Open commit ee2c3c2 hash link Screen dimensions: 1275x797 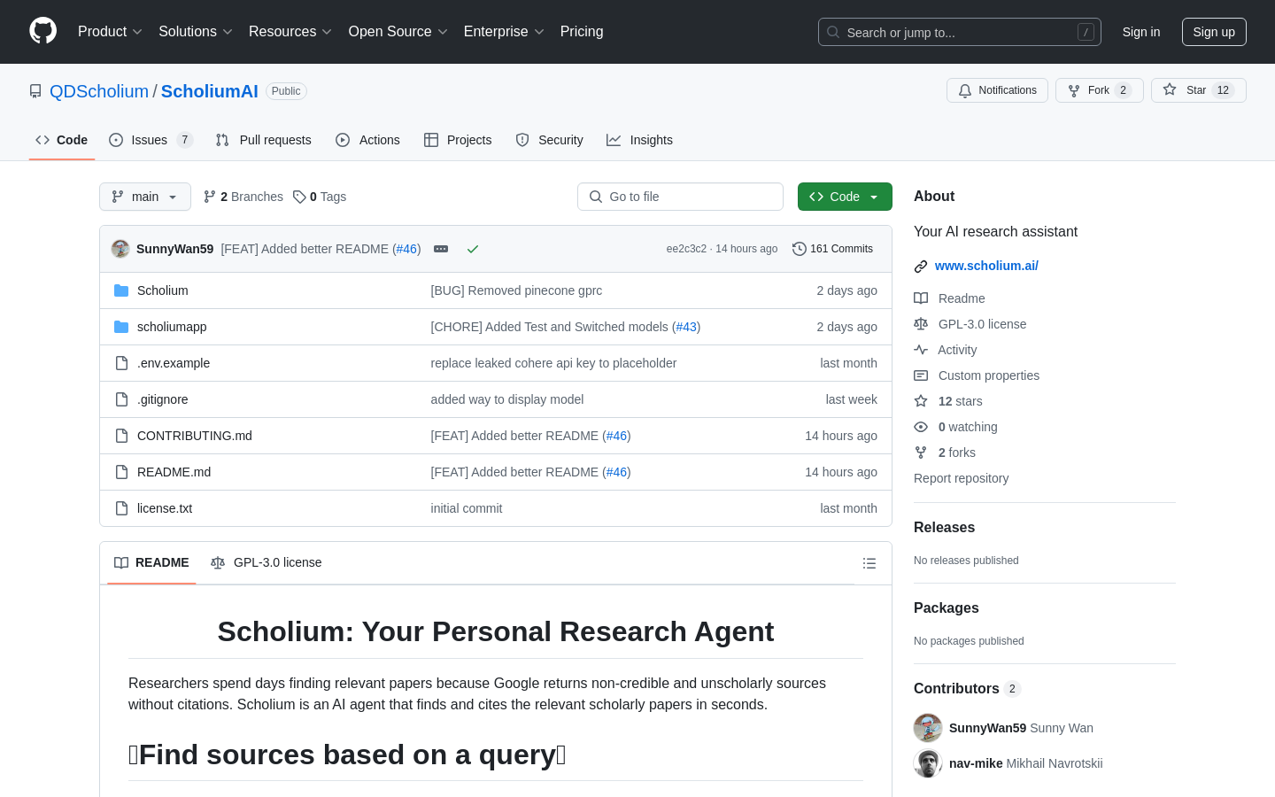pyautogui.click(x=686, y=249)
